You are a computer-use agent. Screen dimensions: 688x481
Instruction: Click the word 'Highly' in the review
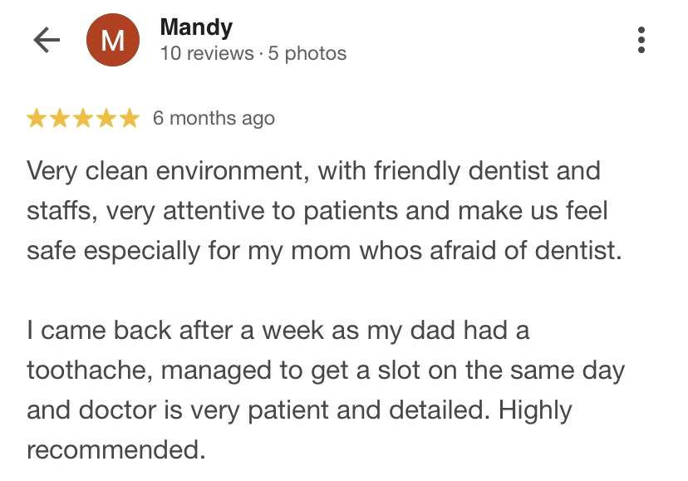click(x=535, y=410)
